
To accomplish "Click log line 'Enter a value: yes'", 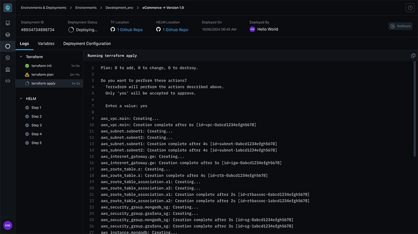I will tap(126, 106).
